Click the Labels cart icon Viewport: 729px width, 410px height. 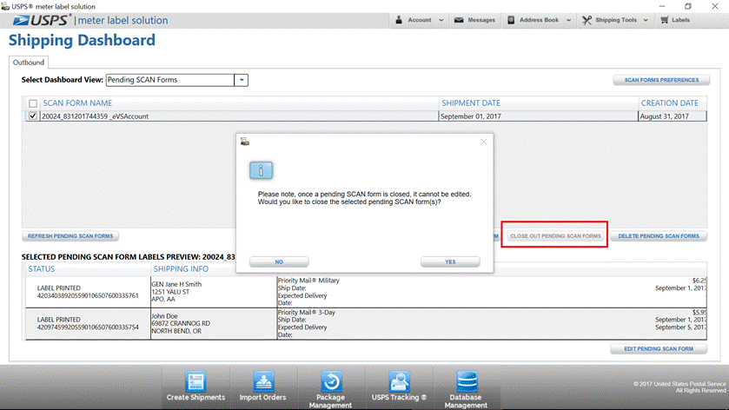pos(665,20)
